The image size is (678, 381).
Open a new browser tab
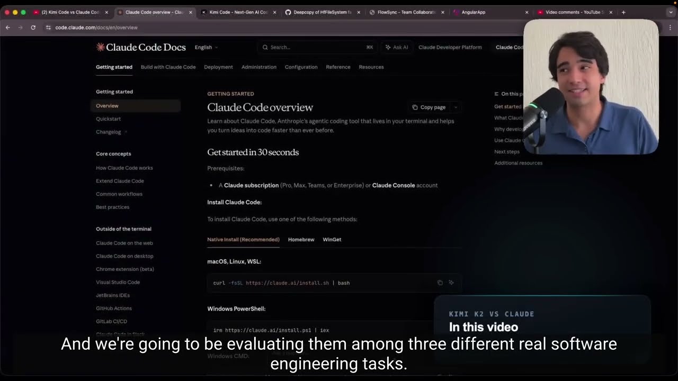[623, 12]
